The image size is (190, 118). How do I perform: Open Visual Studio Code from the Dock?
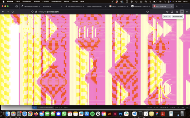135,114
